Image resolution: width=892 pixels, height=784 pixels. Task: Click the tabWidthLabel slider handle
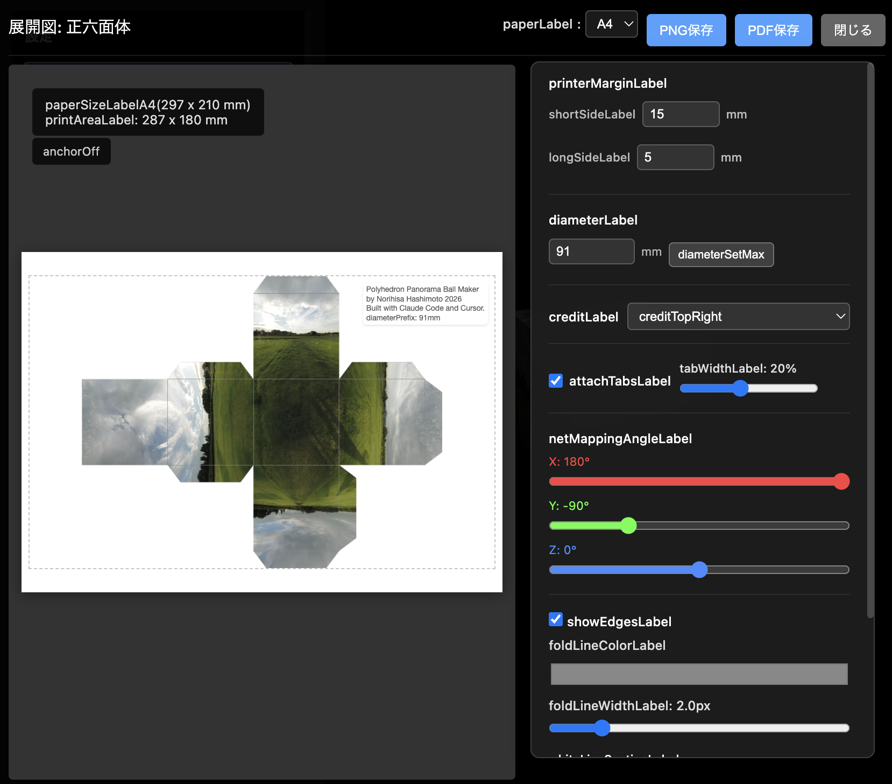(740, 388)
